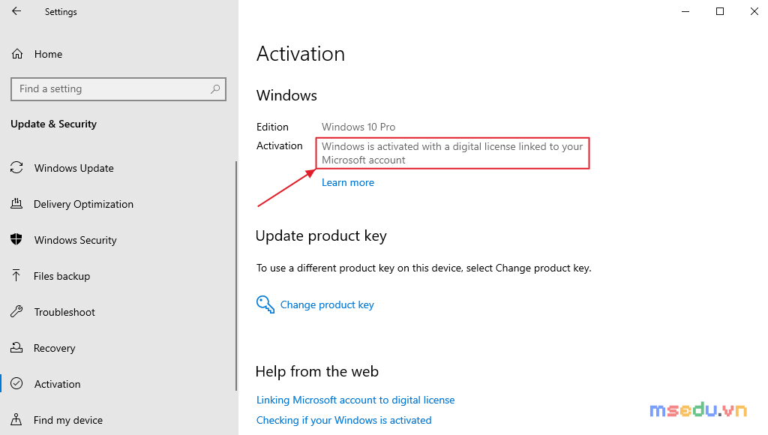Select Delivery Optimization in the sidebar
768x435 pixels.
(x=83, y=204)
